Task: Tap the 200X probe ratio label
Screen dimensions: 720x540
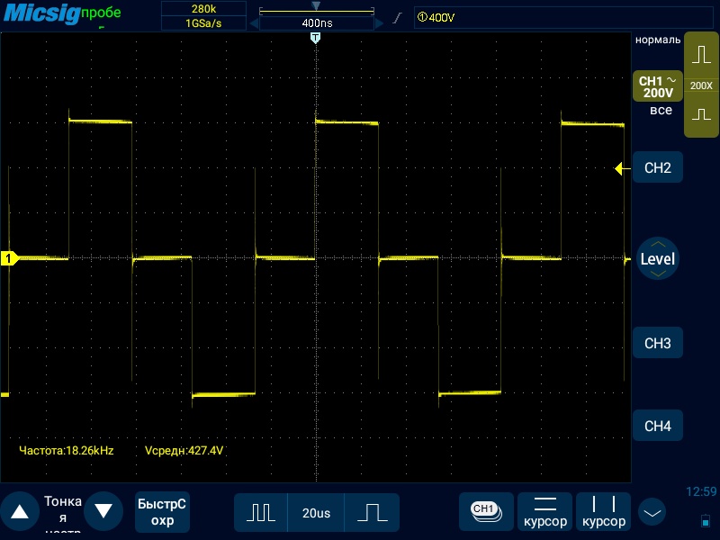Action: tap(701, 85)
